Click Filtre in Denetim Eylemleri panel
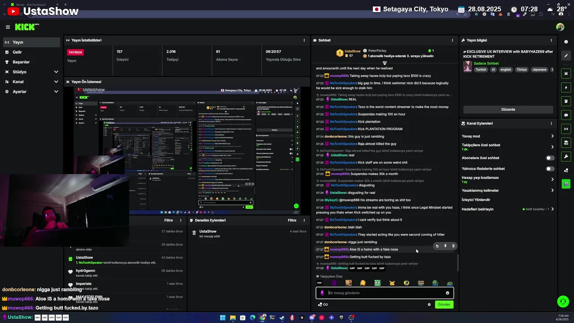Screen dimensions: 574x323 pos(292,220)
